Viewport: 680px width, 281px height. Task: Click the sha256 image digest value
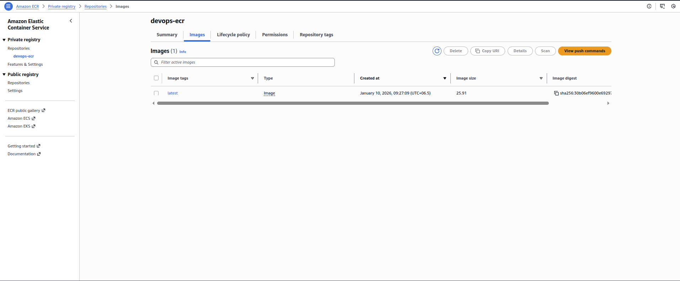pyautogui.click(x=585, y=93)
